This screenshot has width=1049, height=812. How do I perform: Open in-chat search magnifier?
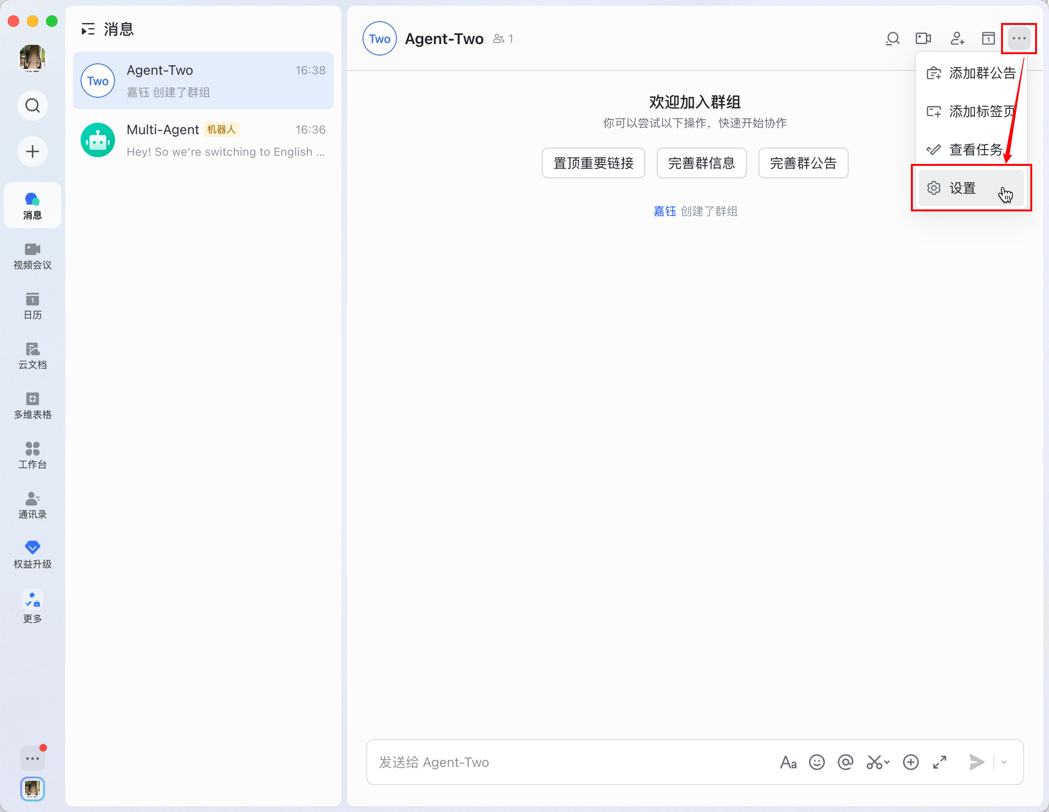tap(892, 38)
